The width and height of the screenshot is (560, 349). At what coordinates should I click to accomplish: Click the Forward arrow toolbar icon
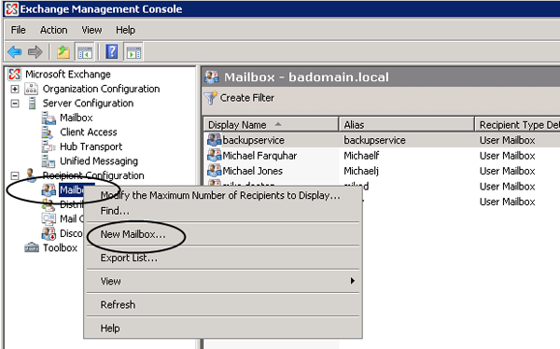(35, 52)
